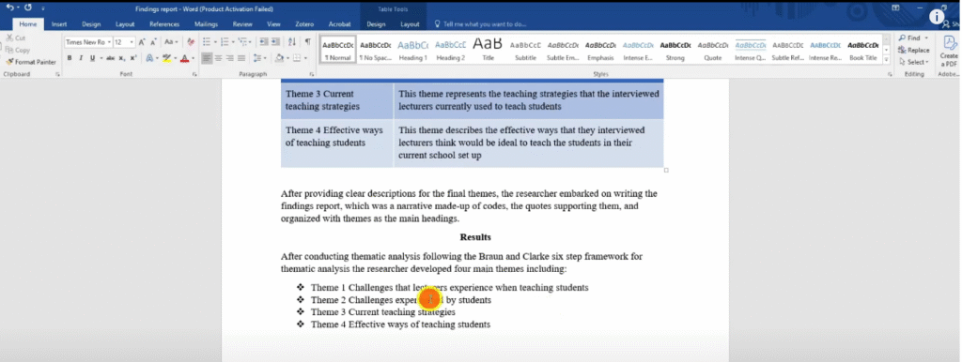Cut selection to clipboard

(x=15, y=38)
